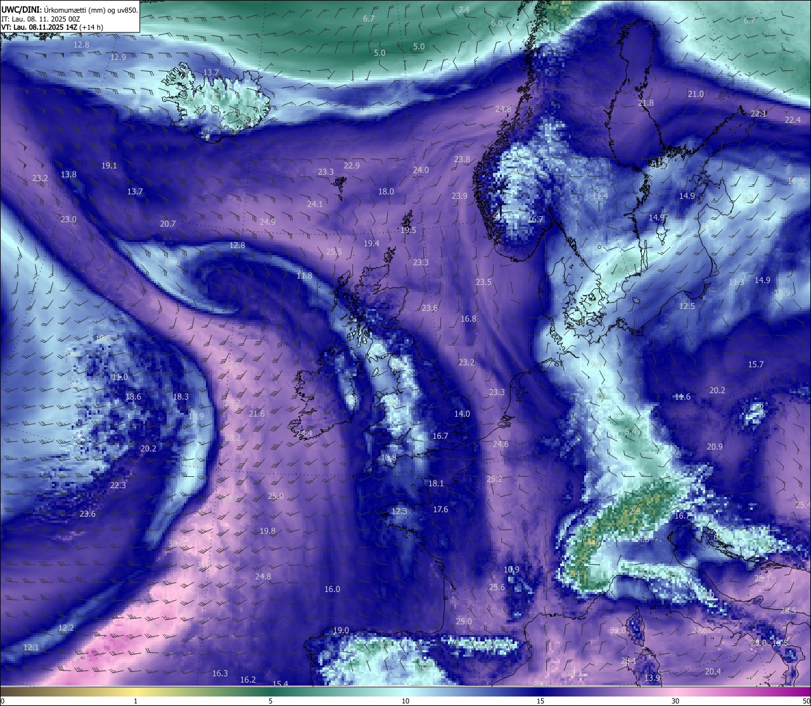This screenshot has width=811, height=706.
Task: Click the 21.6 value label
Action: coord(257,414)
